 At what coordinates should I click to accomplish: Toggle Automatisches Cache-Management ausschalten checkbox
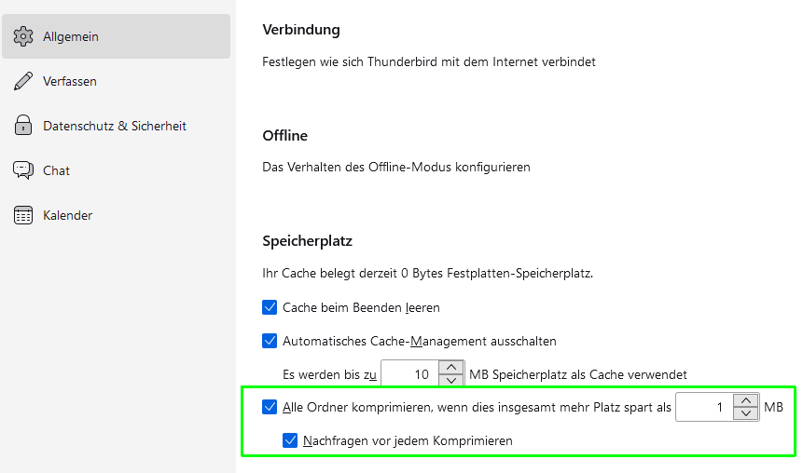270,341
